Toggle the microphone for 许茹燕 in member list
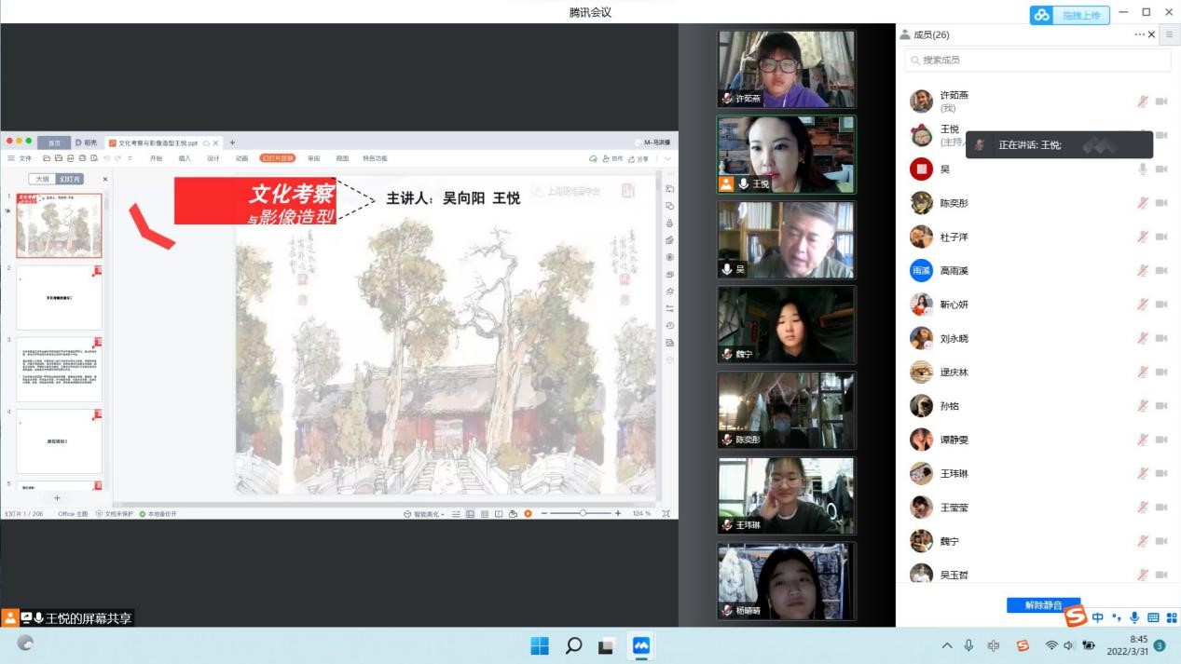The width and height of the screenshot is (1181, 664). 1142,102
